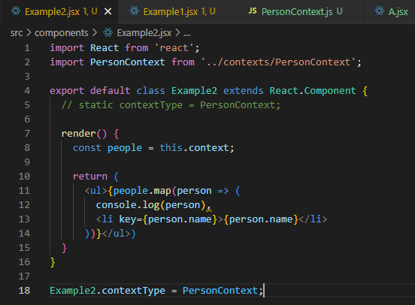Click commented static contextType line
This screenshot has height=305, width=415.
[171, 105]
